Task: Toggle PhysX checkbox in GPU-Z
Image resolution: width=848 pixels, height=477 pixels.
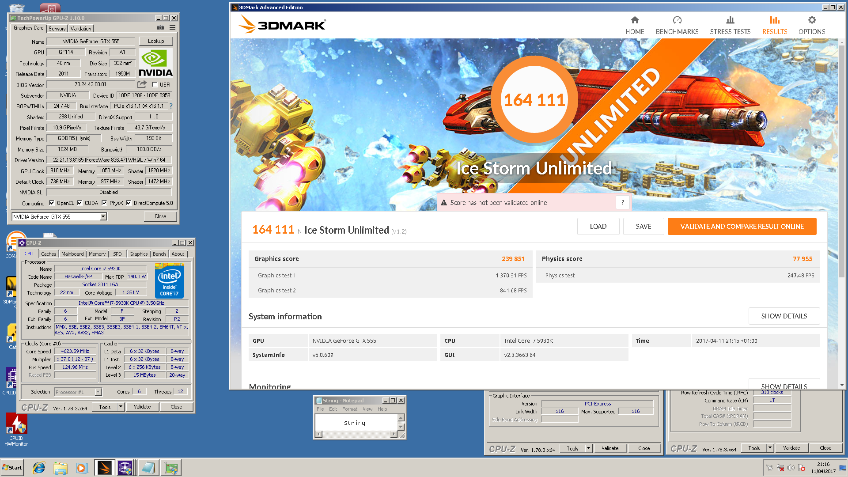Action: click(x=104, y=203)
